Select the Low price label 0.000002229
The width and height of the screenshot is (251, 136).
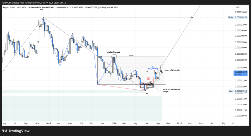238,91
